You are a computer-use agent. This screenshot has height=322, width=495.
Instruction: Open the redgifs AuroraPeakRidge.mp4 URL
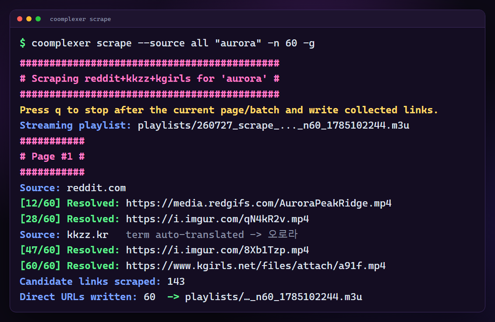(x=258, y=203)
